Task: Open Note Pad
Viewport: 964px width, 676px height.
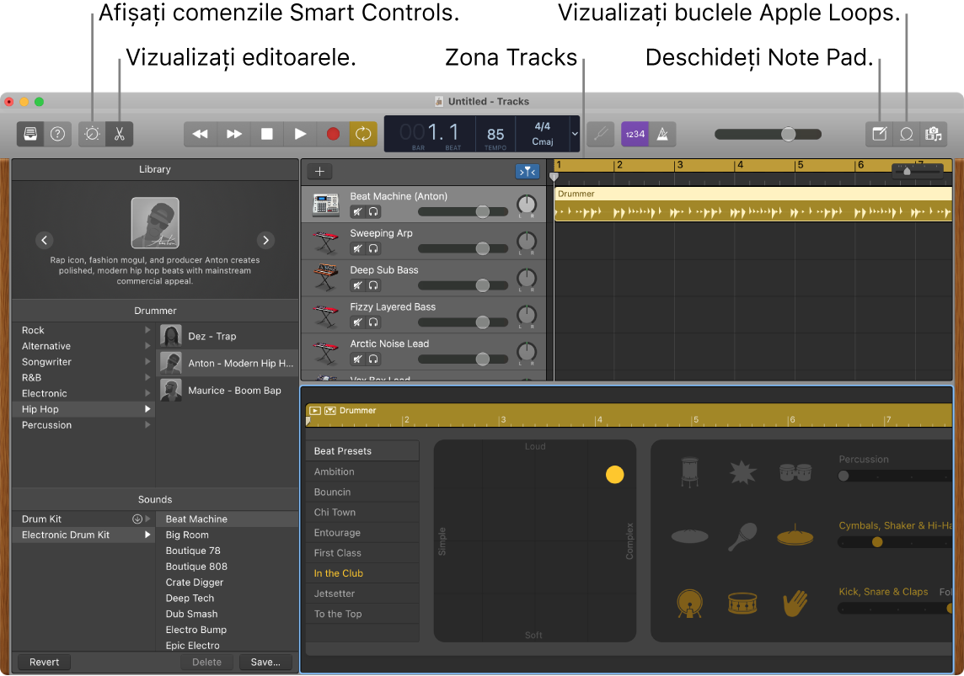Action: coord(879,134)
